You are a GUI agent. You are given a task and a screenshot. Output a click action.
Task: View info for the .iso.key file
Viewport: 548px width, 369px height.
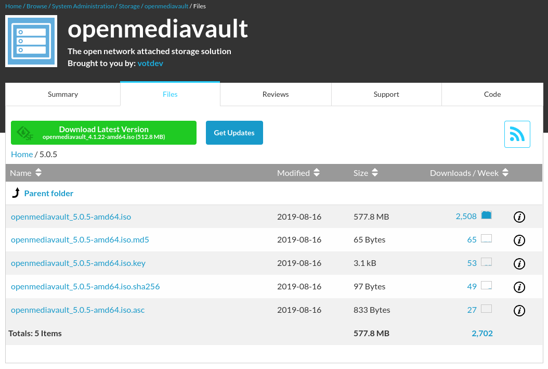(519, 264)
